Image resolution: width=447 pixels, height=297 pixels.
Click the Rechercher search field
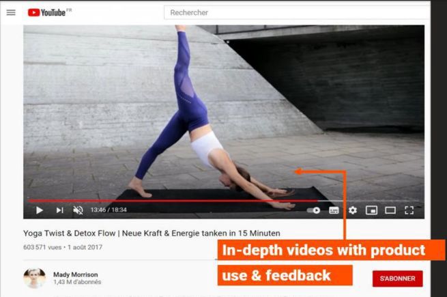(297, 12)
